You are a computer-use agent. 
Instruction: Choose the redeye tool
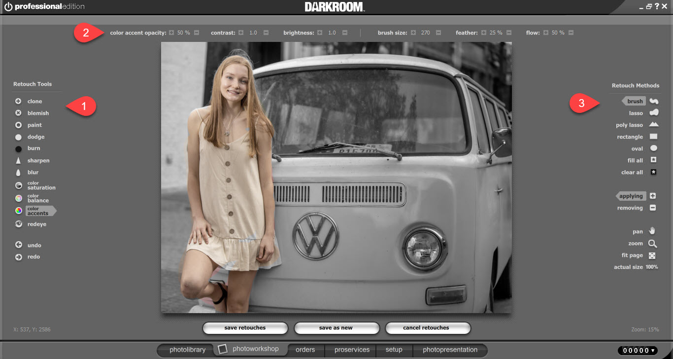pos(31,224)
